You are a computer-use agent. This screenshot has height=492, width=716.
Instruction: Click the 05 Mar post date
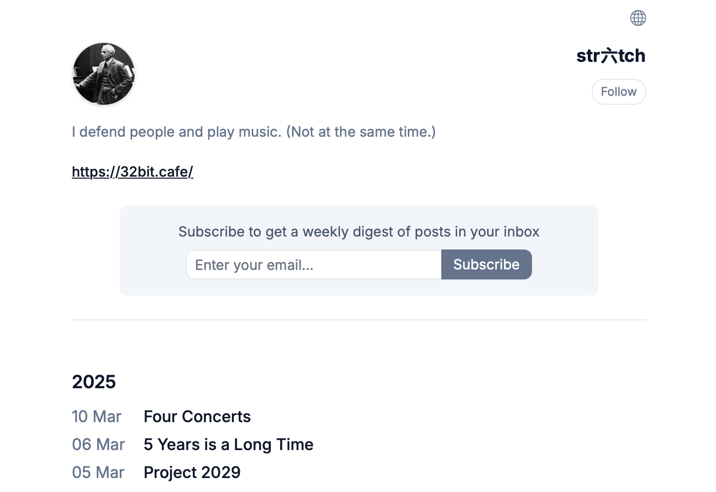click(98, 473)
